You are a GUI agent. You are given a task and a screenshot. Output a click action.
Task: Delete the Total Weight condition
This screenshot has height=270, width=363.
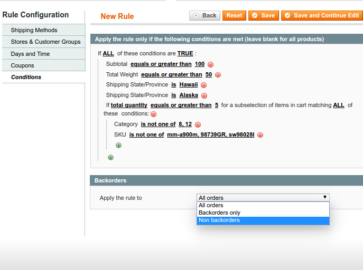[218, 75]
